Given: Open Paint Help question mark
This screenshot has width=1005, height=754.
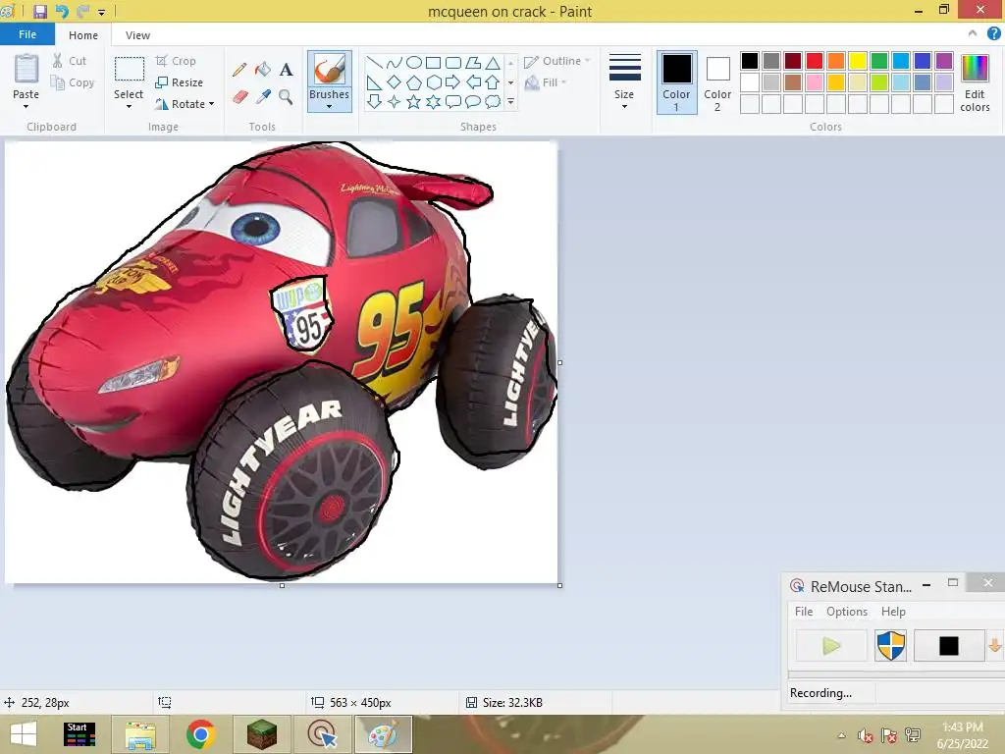Looking at the screenshot, I should click(993, 34).
